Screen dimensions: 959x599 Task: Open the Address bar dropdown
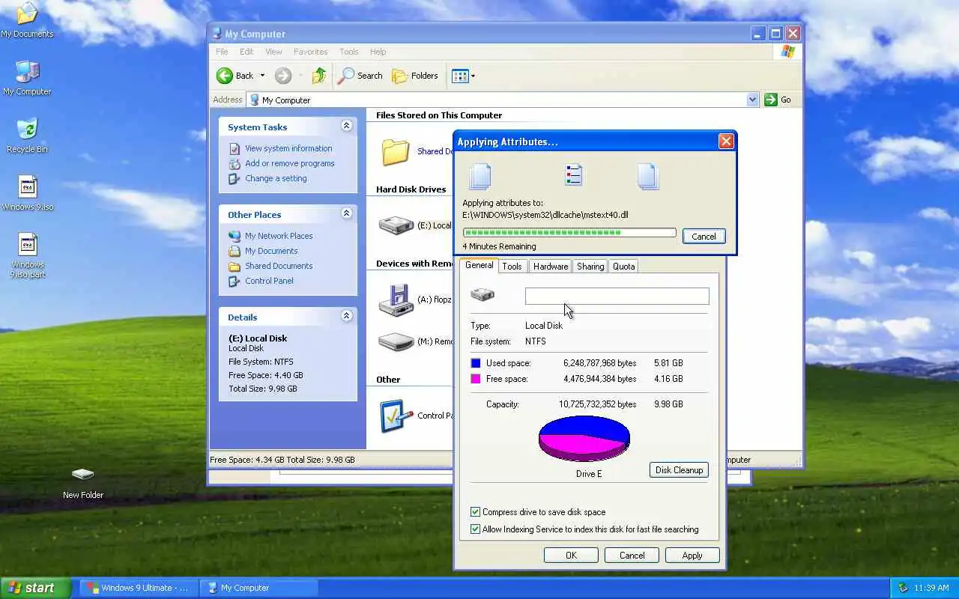(752, 100)
